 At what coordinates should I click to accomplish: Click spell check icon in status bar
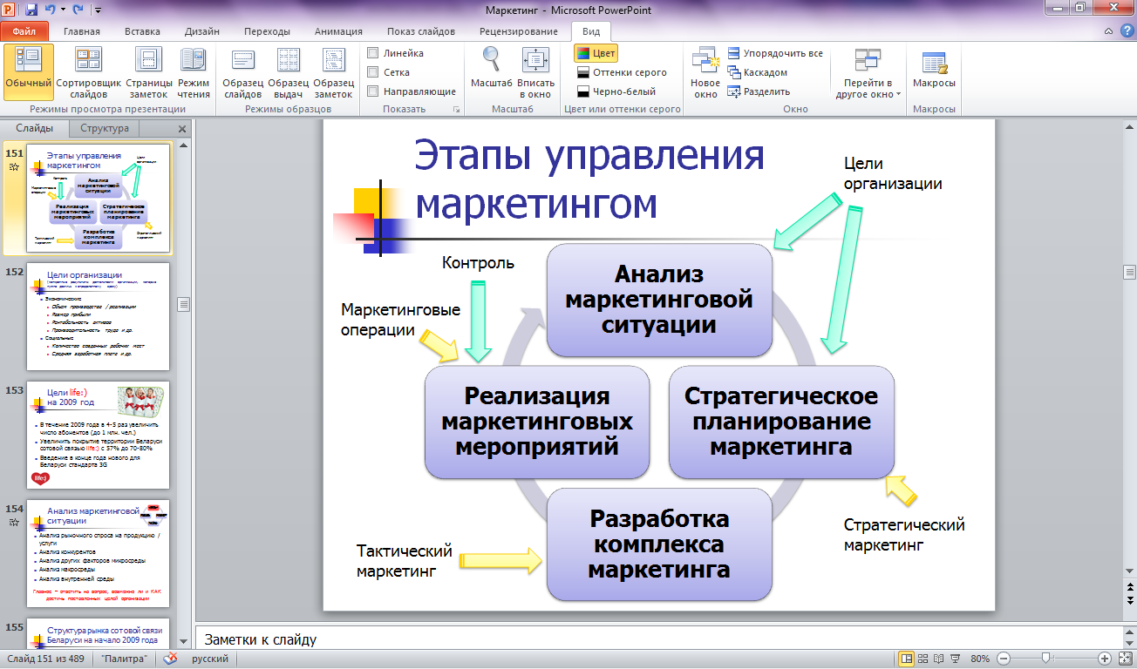coord(171,659)
